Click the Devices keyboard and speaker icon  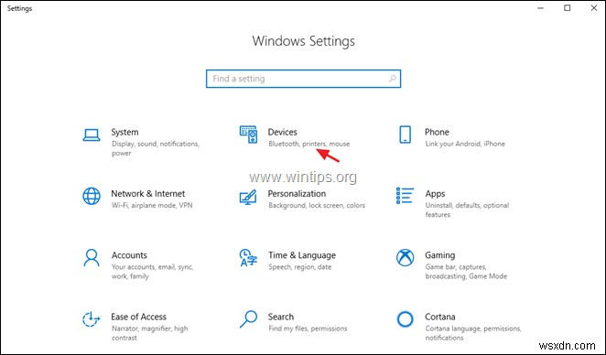(248, 134)
